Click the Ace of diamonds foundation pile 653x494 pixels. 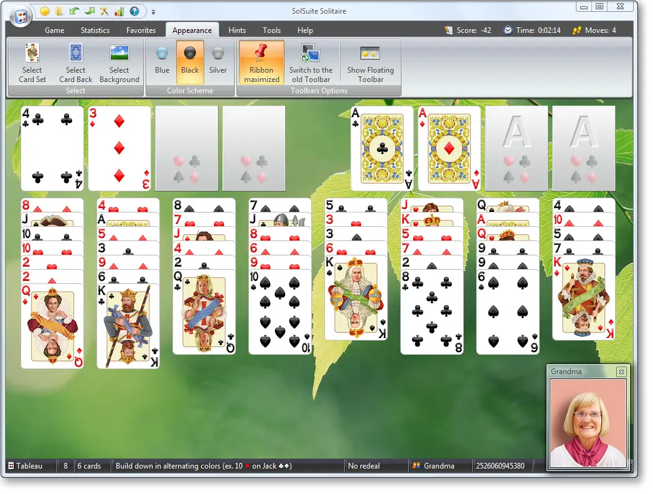[x=449, y=149]
